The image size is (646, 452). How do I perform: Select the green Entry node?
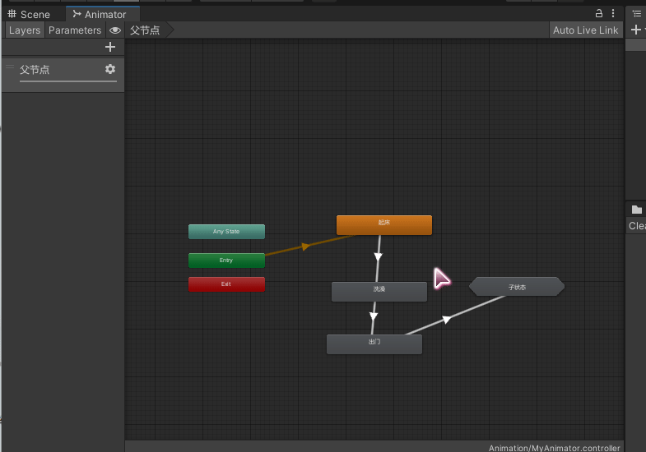pos(226,261)
